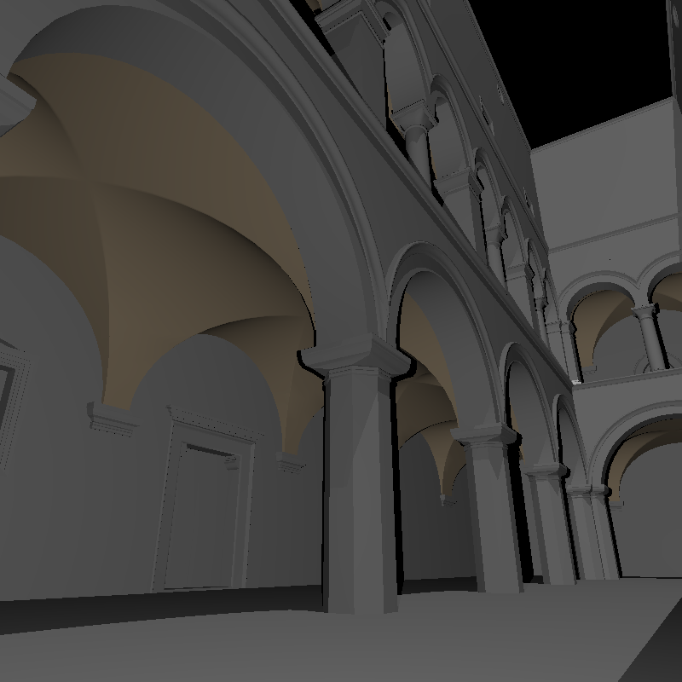This screenshot has width=682, height=682.
Task: Select the capital atop the foreground pillar
Action: pos(355,355)
